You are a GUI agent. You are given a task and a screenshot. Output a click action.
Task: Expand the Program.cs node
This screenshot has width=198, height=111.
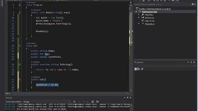click(139, 24)
